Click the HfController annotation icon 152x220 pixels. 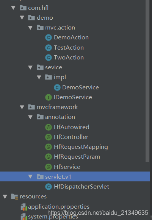[x=49, y=137]
